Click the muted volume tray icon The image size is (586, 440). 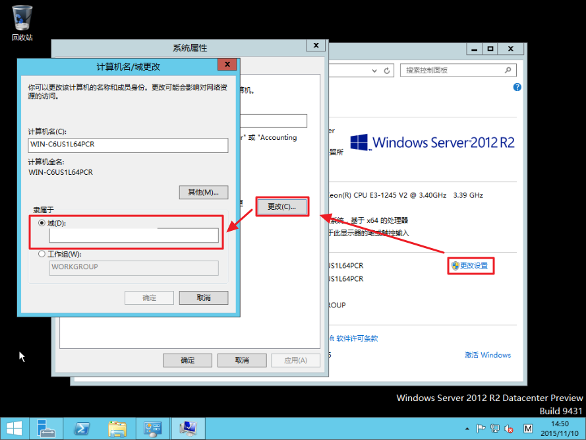point(509,429)
